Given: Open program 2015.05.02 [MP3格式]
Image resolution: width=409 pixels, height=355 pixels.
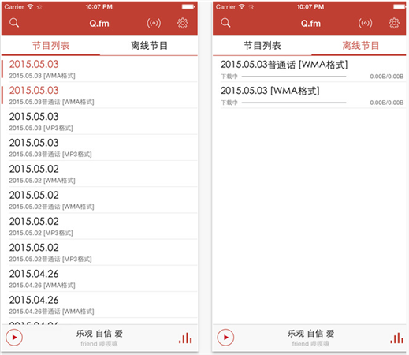Looking at the screenshot, I should point(99,226).
